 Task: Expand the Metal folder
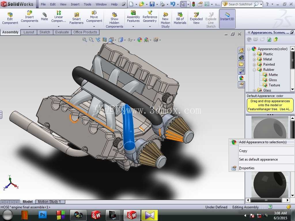[254, 59]
